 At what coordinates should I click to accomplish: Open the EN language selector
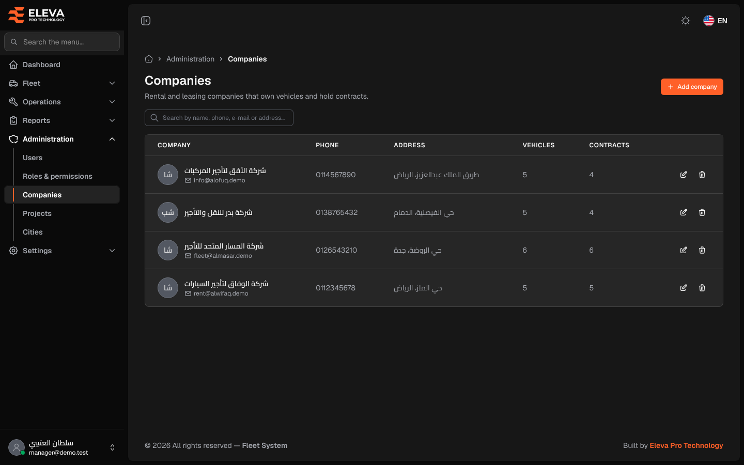click(716, 21)
